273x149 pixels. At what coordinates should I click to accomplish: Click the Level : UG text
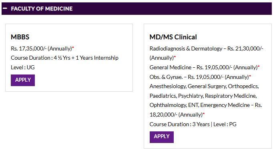tap(23, 67)
